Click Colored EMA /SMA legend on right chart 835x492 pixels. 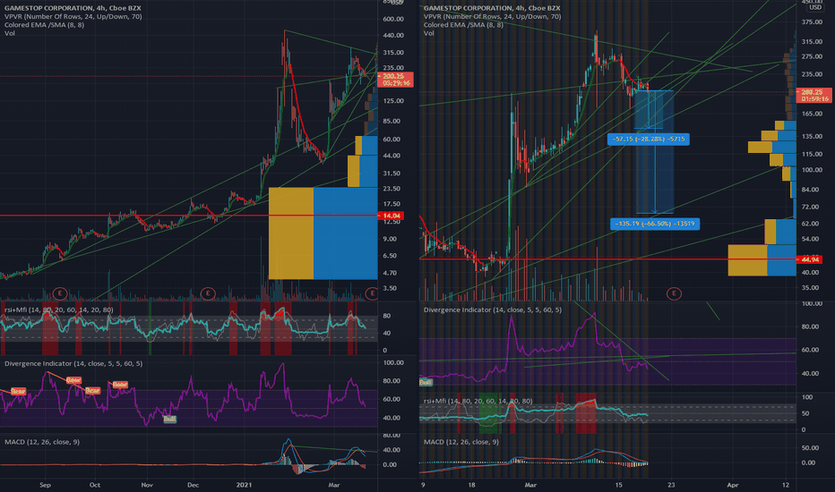point(463,25)
